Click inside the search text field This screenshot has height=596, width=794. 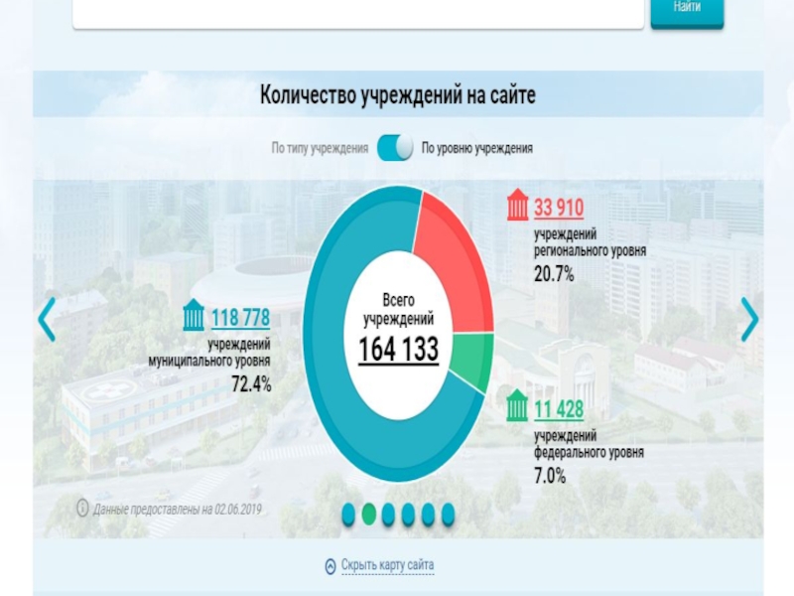point(359,12)
